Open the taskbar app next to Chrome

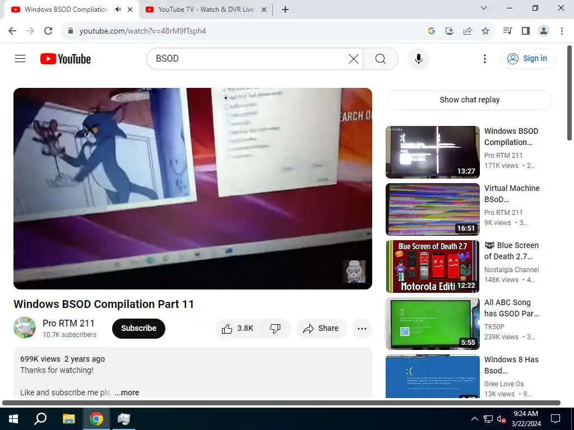click(x=123, y=419)
